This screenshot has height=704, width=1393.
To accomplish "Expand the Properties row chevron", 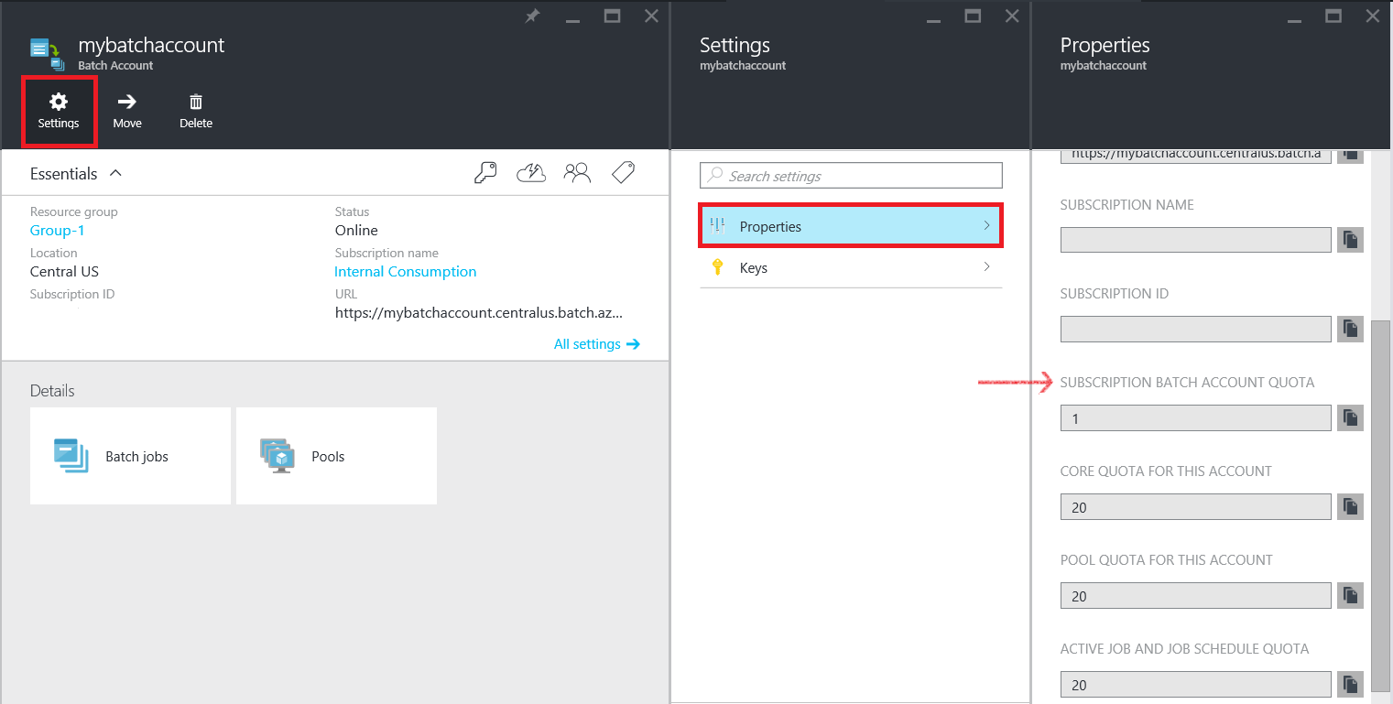I will pyautogui.click(x=986, y=225).
